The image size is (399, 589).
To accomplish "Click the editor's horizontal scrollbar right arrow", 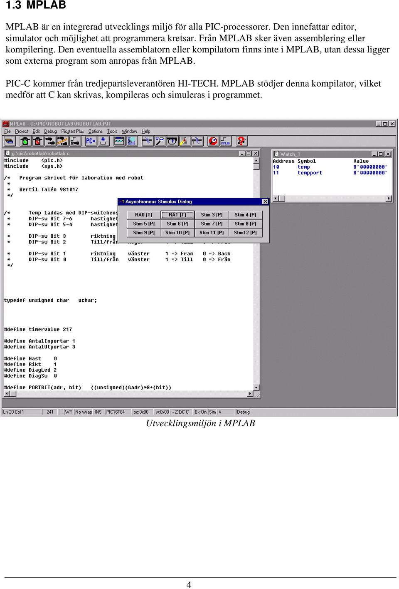I will coord(250,394).
